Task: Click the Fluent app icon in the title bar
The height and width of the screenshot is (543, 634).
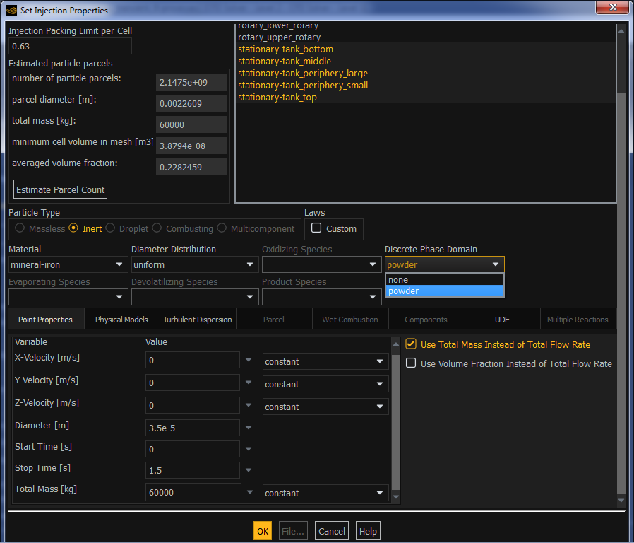Action: [11, 10]
